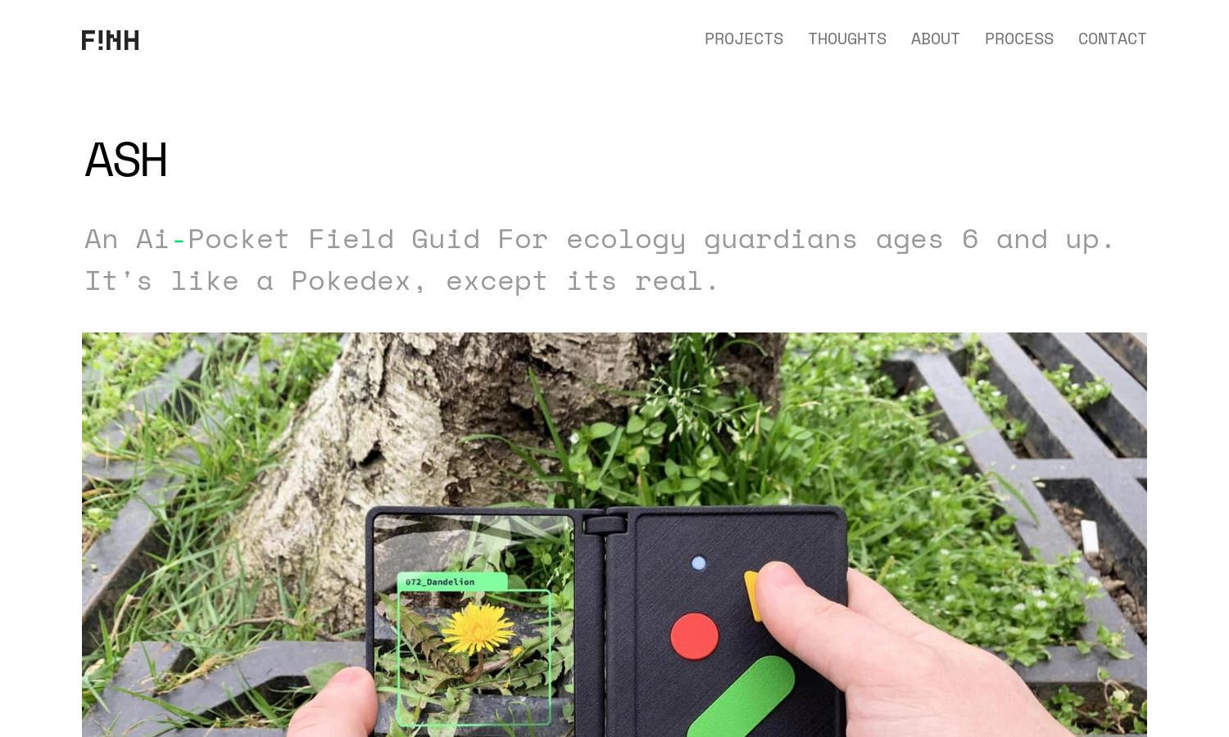This screenshot has height=737, width=1229.
Task: Click the yellow side button under the thumb
Action: click(753, 595)
